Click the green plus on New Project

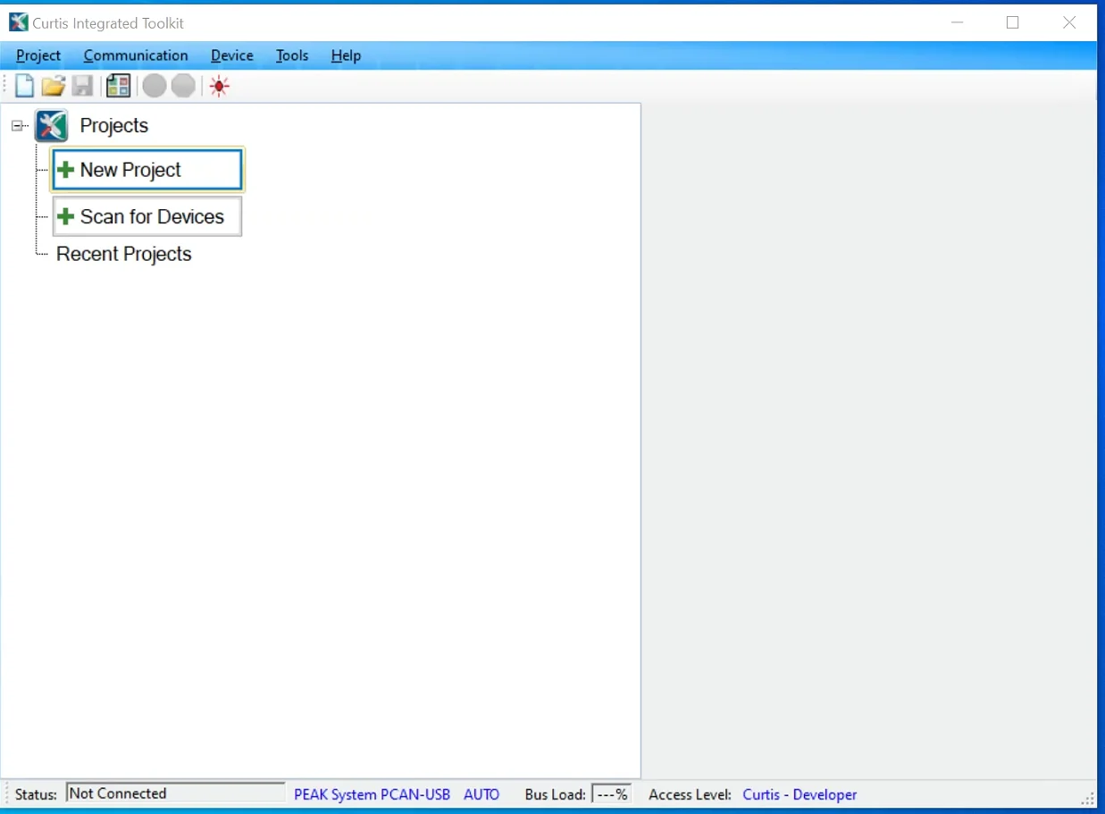coord(65,170)
